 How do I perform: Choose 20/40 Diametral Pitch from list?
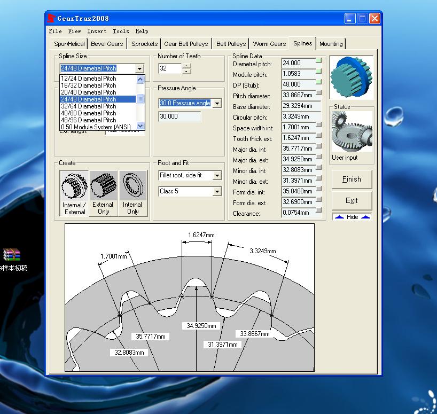tap(98, 92)
